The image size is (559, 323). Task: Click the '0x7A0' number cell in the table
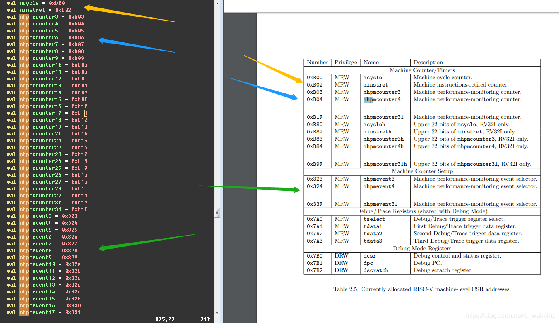[315, 219]
